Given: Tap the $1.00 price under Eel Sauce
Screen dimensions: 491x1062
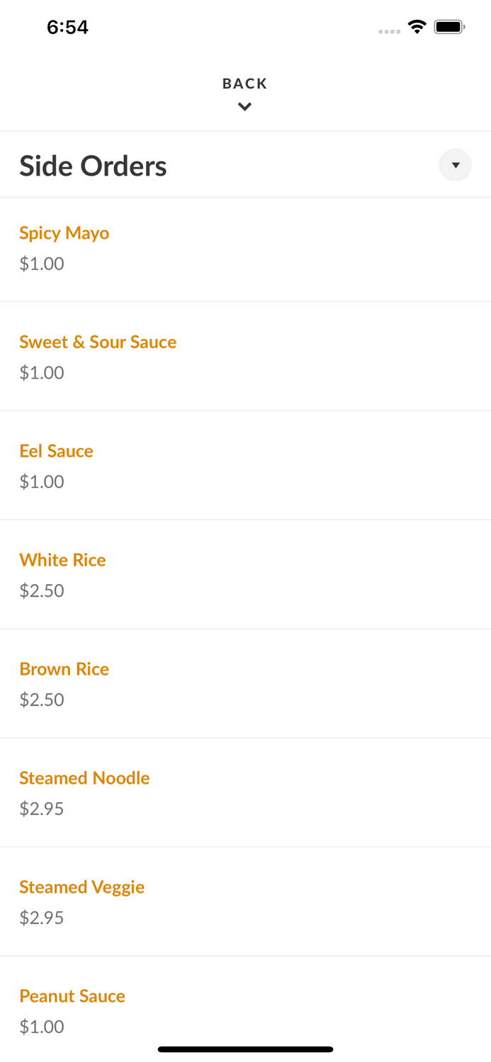Looking at the screenshot, I should [42, 481].
